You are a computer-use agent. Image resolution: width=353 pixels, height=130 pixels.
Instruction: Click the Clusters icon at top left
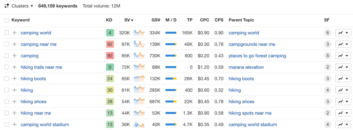(x=7, y=6)
